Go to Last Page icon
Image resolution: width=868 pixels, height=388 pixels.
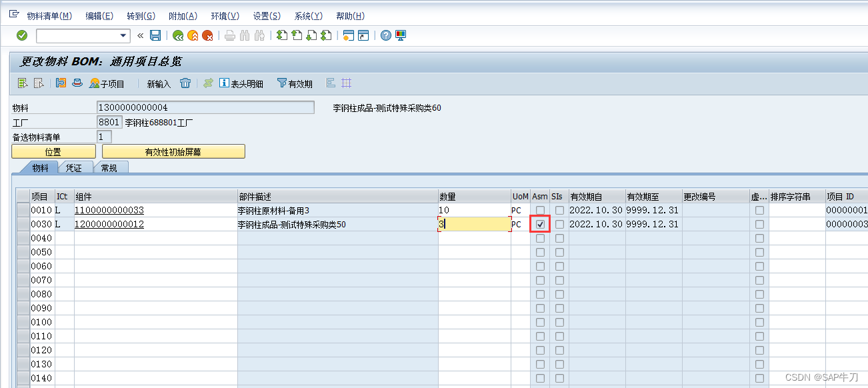pos(326,35)
